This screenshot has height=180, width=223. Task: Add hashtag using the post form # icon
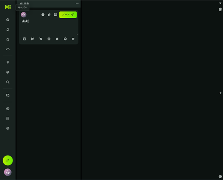[x=57, y=39]
